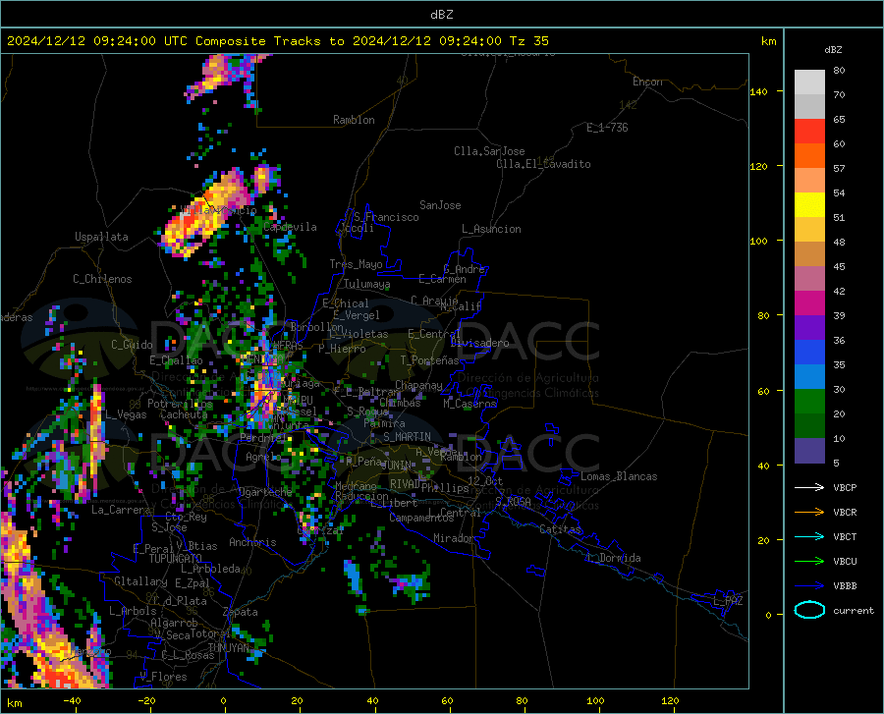Viewport: 884px width, 714px height.
Task: Click the 'Divisadero' map label
Action: [x=479, y=343]
